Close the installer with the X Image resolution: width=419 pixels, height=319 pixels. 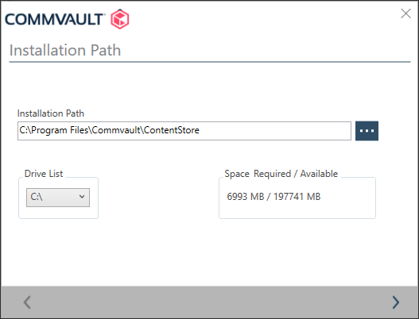click(405, 13)
